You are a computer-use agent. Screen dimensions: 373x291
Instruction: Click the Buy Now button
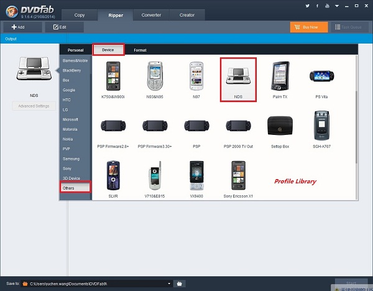(x=309, y=27)
